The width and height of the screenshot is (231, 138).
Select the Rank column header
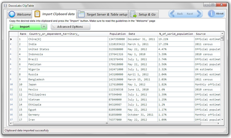click(x=23, y=34)
